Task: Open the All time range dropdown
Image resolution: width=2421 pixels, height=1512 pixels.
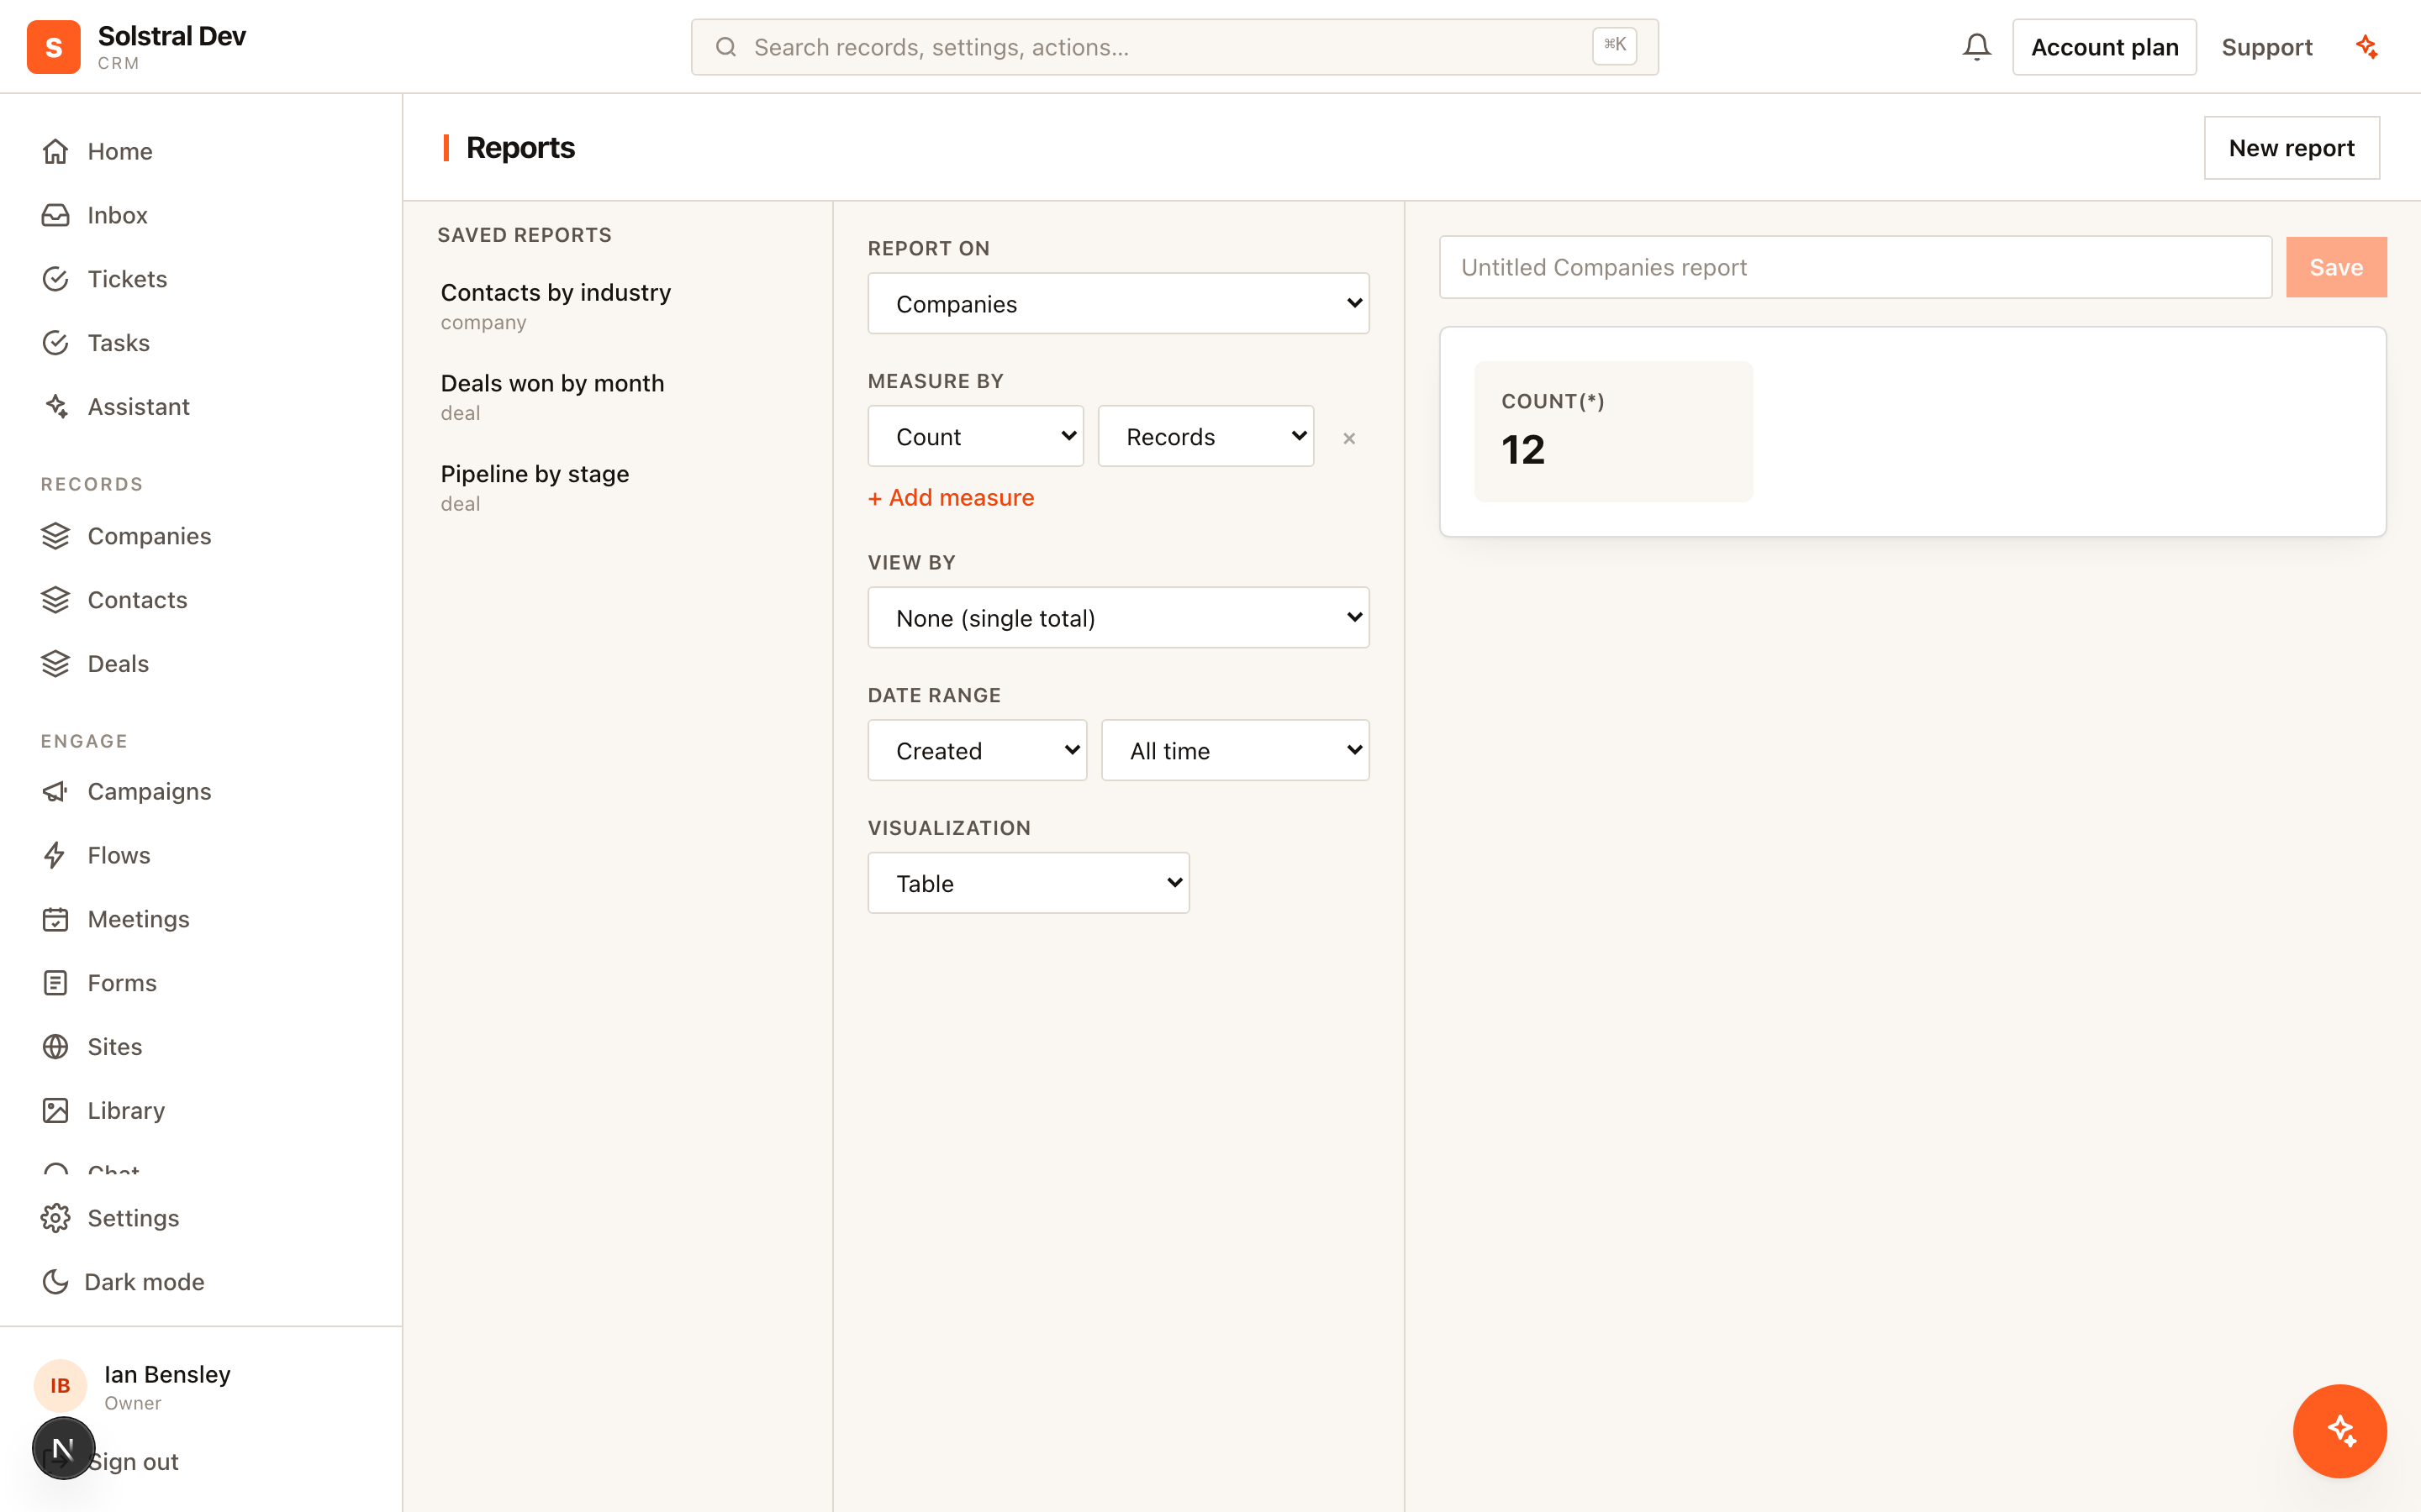Action: (x=1235, y=750)
